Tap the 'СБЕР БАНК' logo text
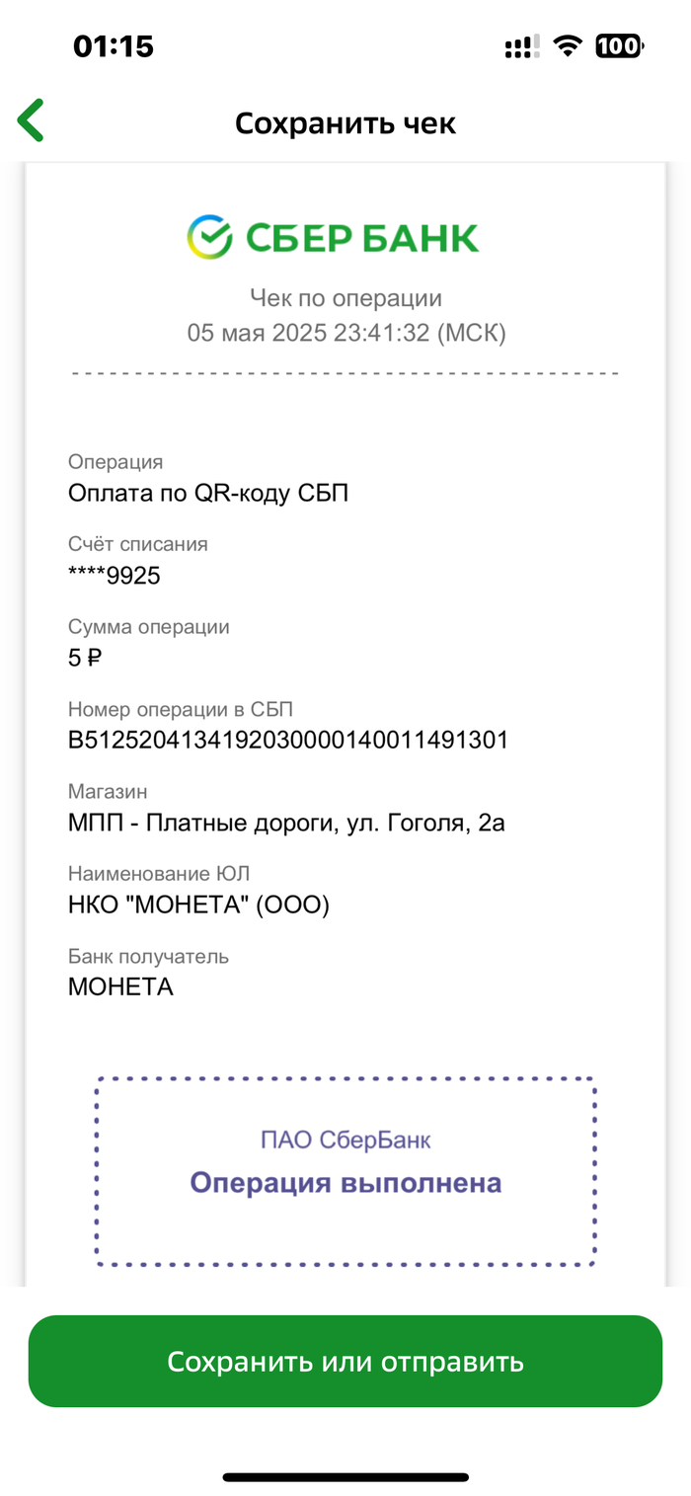 click(361, 238)
